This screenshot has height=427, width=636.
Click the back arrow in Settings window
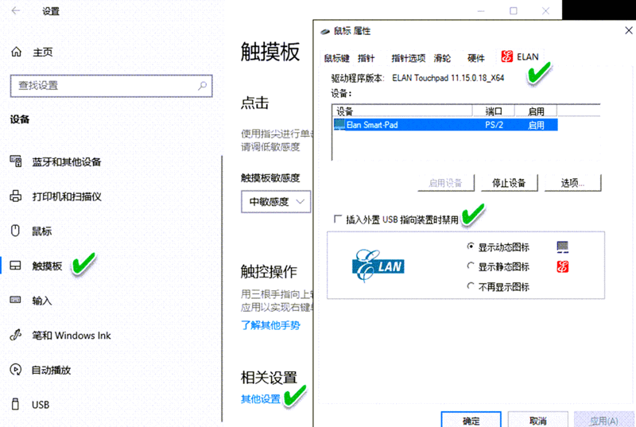point(16,11)
